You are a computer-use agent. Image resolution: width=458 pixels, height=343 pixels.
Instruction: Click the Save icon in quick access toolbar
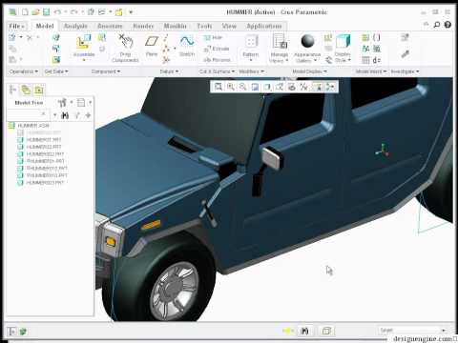click(47, 12)
